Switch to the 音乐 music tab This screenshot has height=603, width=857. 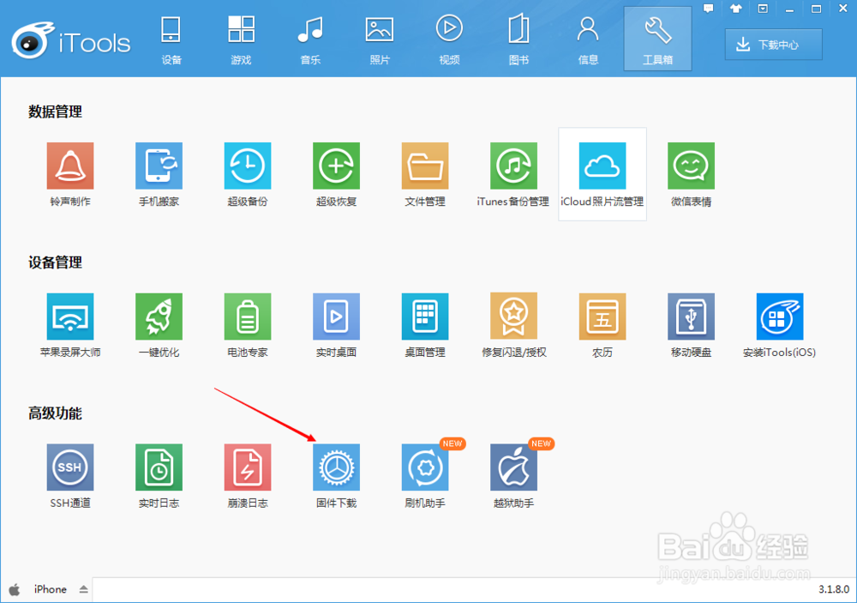point(310,39)
